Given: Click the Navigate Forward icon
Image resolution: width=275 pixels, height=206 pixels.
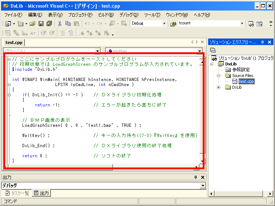Looking at the screenshot, I should (124, 23).
